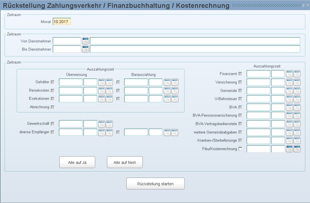310x203 pixels.
Task: Start reset with Rückstellung starten button
Action: pos(155,184)
